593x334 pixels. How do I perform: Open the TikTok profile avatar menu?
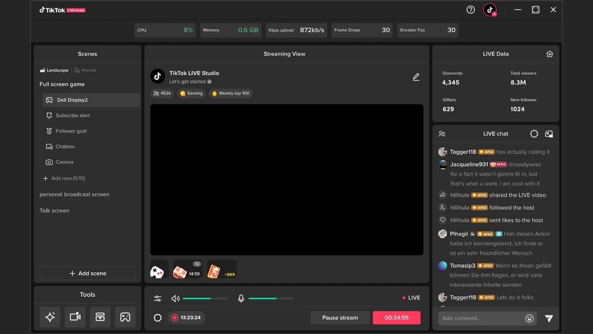[x=490, y=10]
